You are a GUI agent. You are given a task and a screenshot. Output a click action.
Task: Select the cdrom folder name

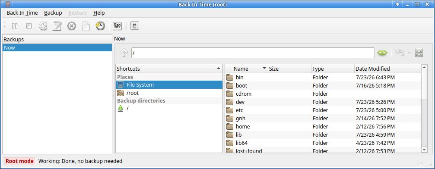244,94
